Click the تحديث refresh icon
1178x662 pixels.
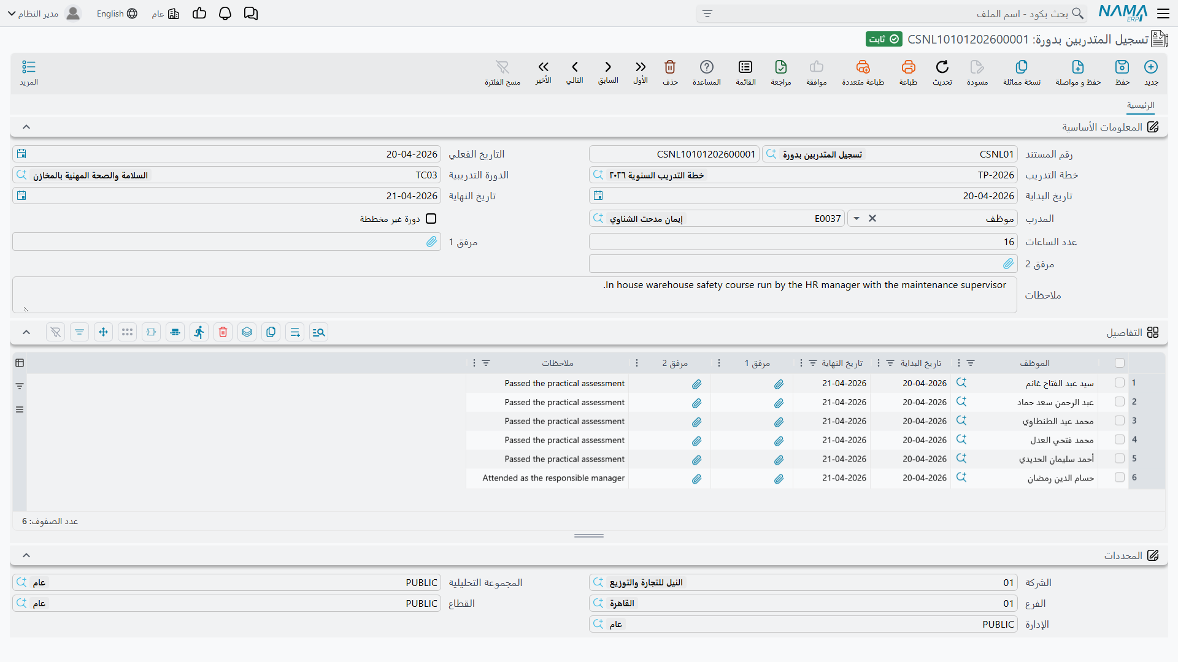pos(942,67)
